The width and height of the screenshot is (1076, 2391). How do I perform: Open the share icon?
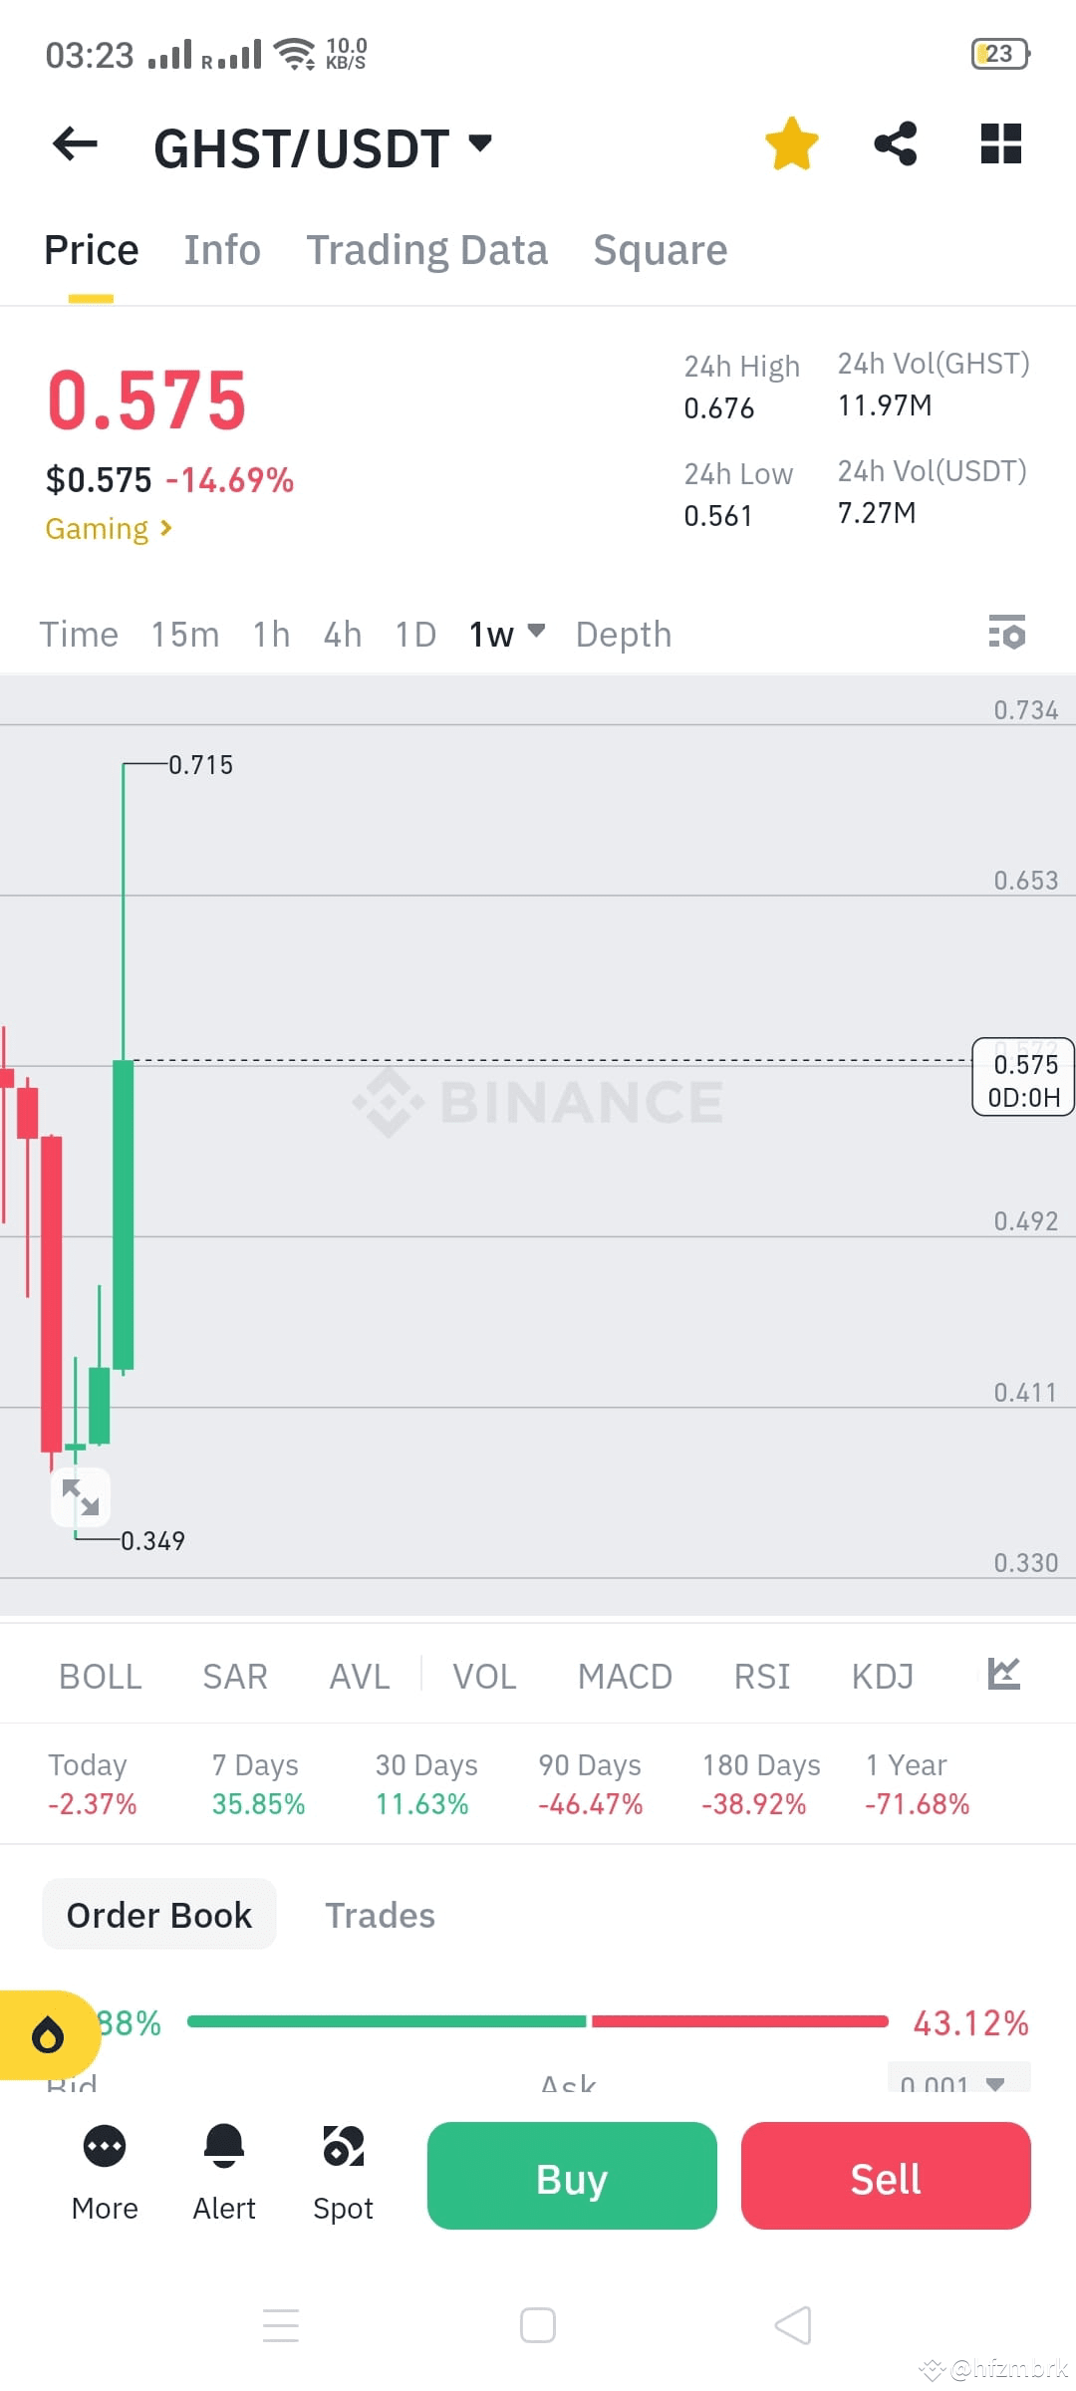896,143
